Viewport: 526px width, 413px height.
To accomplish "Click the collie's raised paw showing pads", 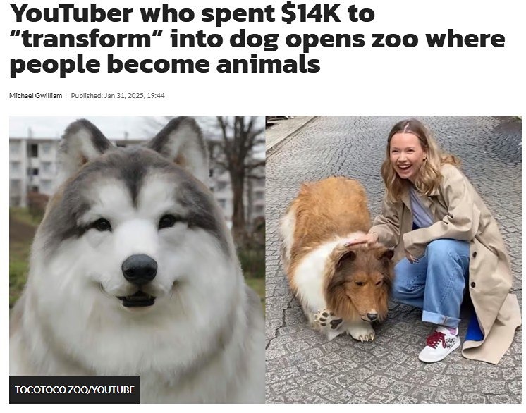I will 327,319.
